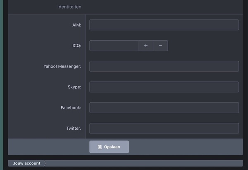Click into the ICQ number field
The width and height of the screenshot is (248, 170).
click(x=114, y=46)
